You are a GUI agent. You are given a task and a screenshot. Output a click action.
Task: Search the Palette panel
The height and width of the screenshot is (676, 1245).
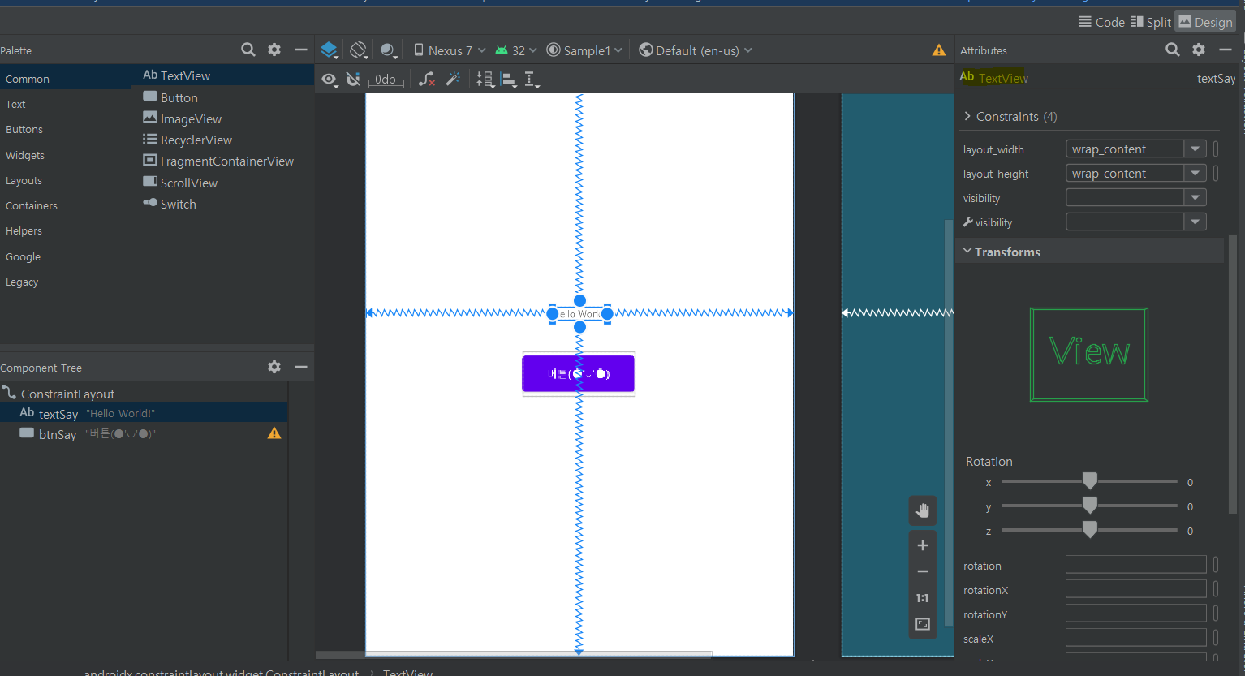pyautogui.click(x=248, y=50)
